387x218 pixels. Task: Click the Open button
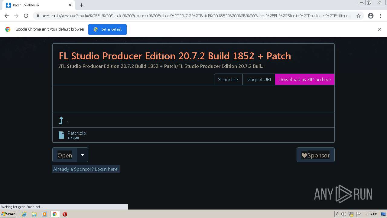click(65, 155)
